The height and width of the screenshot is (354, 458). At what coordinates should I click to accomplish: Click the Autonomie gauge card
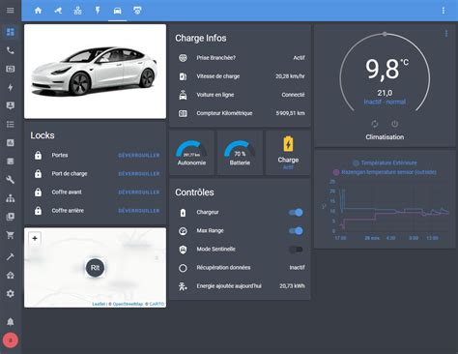(x=191, y=153)
